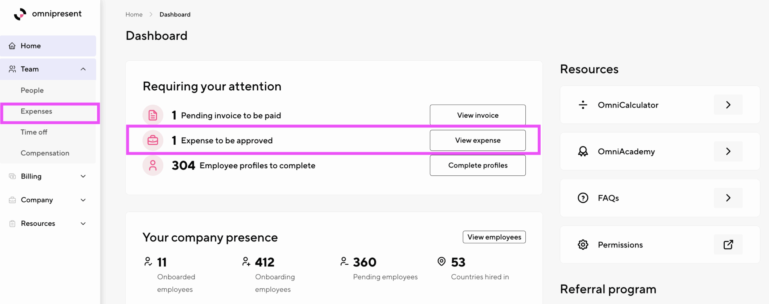The height and width of the screenshot is (304, 769).
Task: Click the expense briefcase icon
Action: [153, 140]
